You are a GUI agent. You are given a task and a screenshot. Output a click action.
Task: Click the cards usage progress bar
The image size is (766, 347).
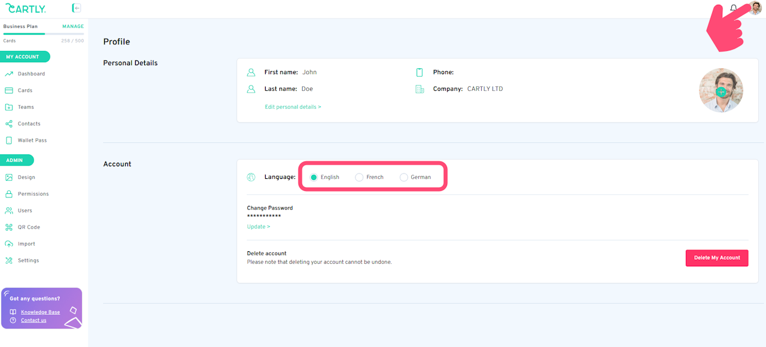[x=44, y=34]
